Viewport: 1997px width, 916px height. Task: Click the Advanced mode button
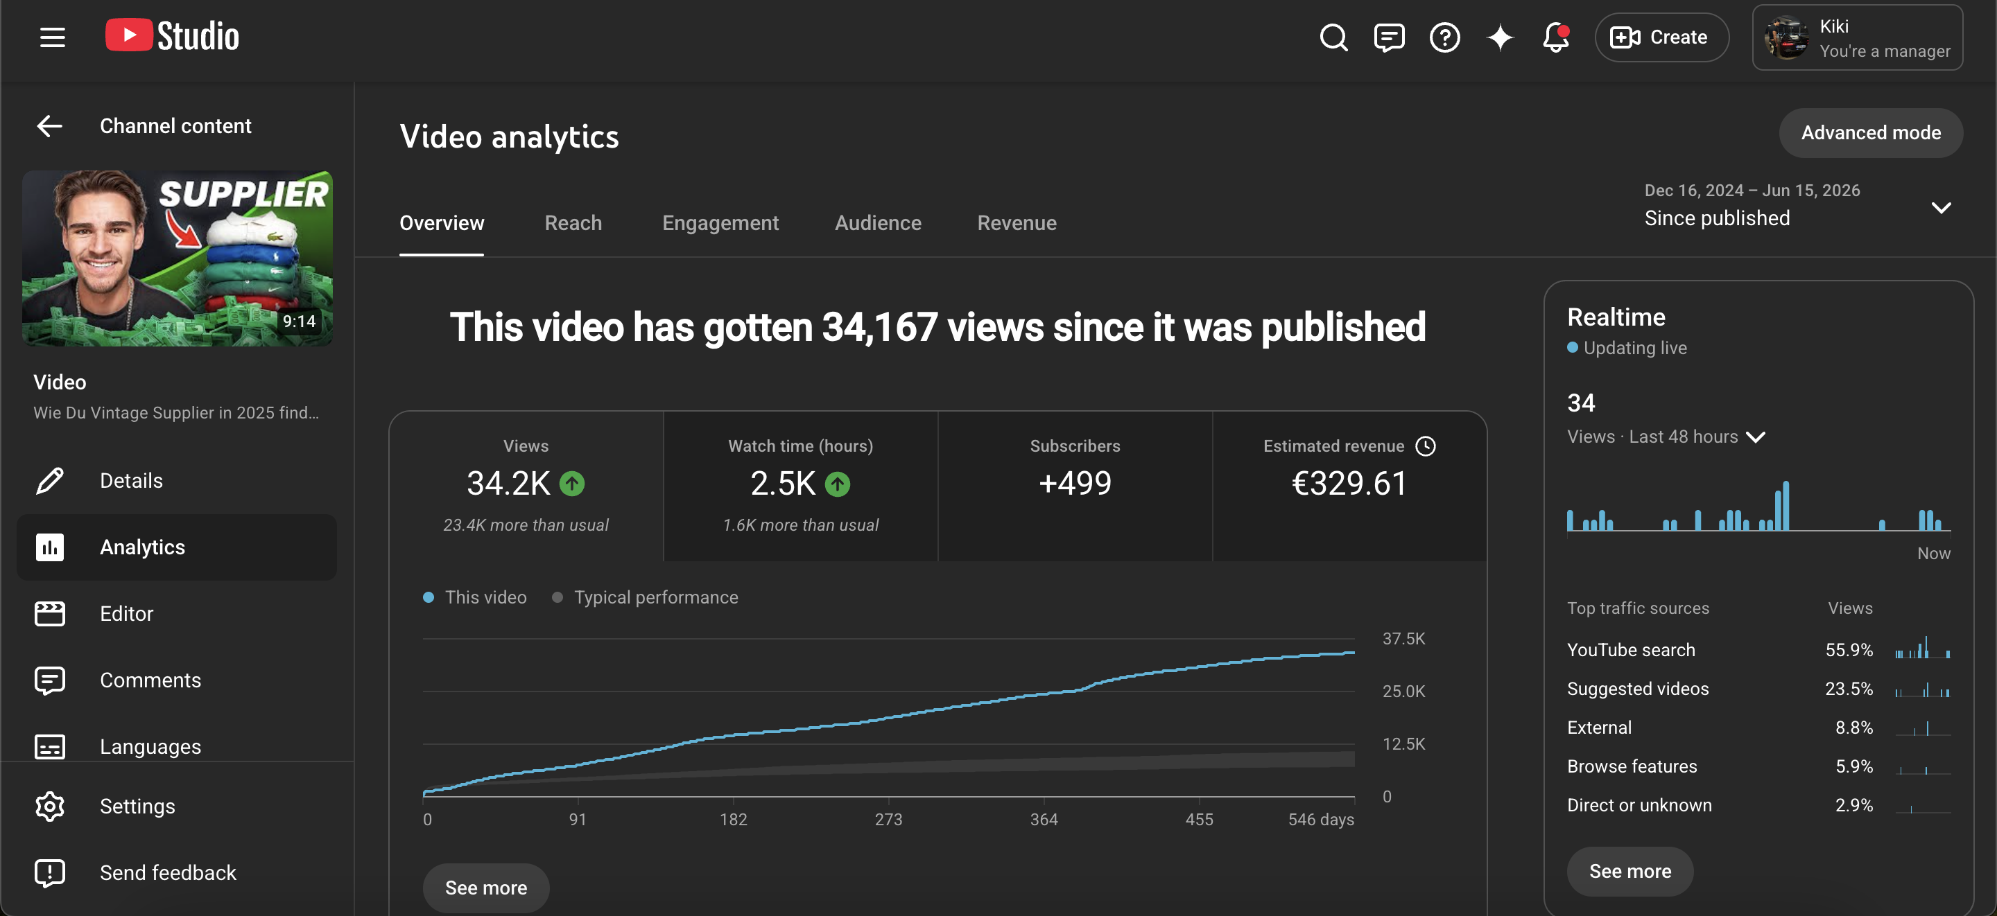pyautogui.click(x=1871, y=132)
